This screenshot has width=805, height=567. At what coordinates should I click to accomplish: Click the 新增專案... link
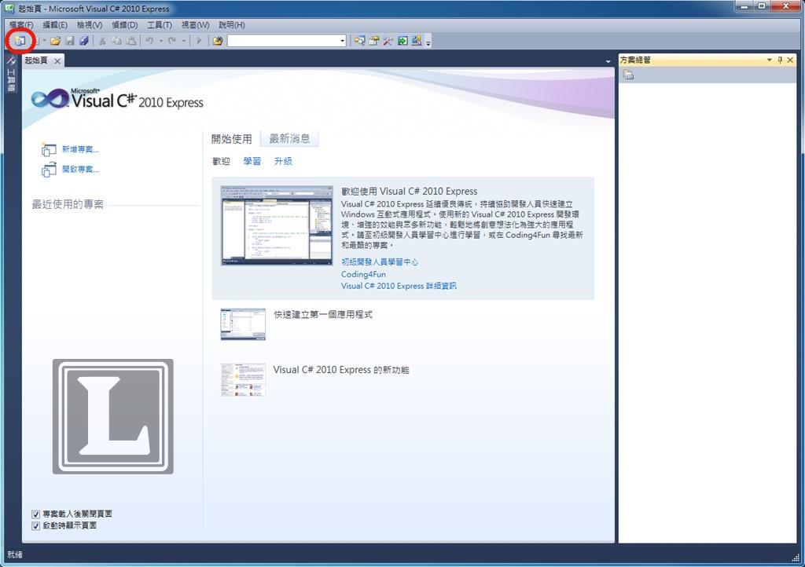click(80, 149)
